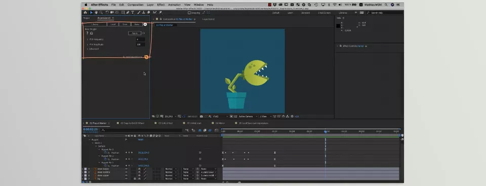Click the Save button
The width and height of the screenshot is (486, 186).
point(125,24)
